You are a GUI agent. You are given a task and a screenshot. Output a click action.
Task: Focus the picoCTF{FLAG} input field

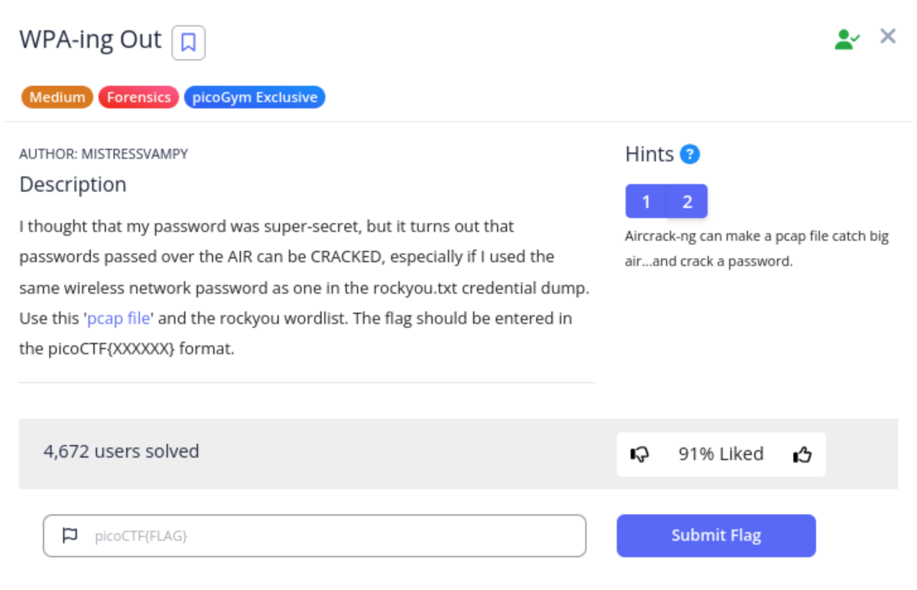coord(315,536)
